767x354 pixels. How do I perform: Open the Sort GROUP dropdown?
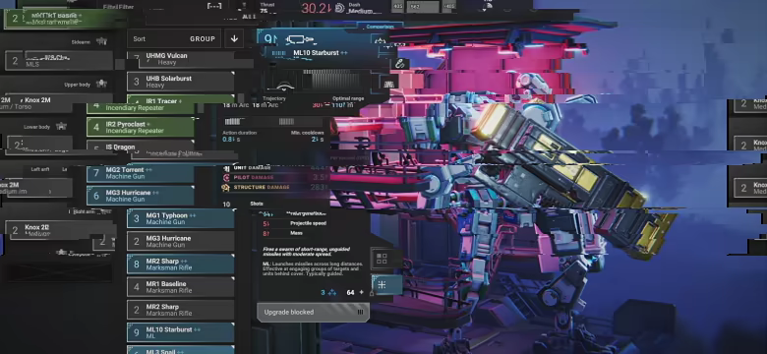point(174,38)
